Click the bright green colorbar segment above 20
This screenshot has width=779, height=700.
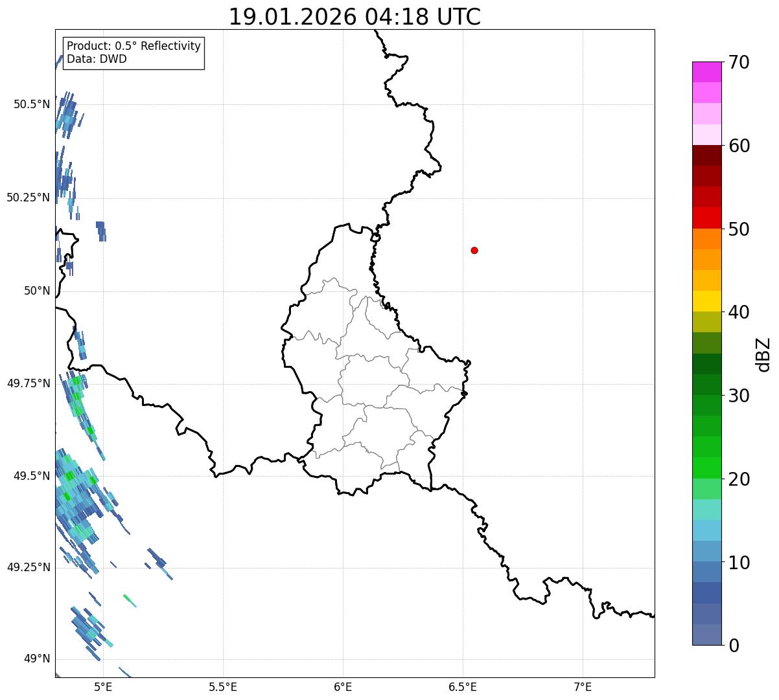click(706, 468)
